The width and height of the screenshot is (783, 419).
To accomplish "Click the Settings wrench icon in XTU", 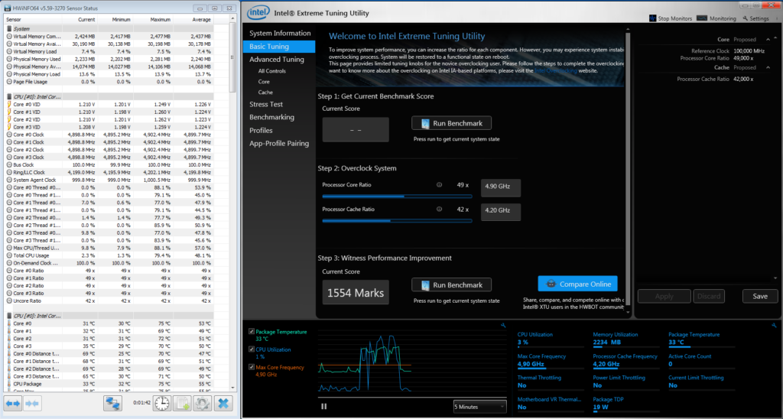I will pyautogui.click(x=745, y=18).
